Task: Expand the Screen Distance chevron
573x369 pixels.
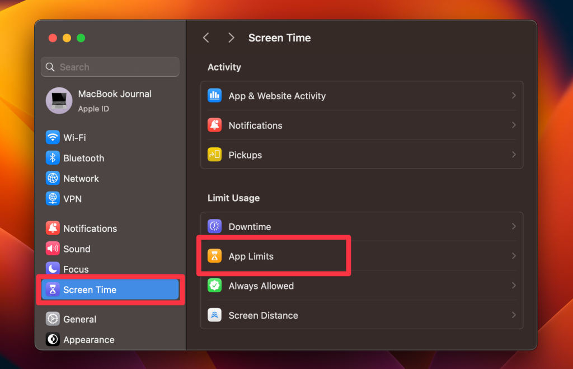Action: 514,315
